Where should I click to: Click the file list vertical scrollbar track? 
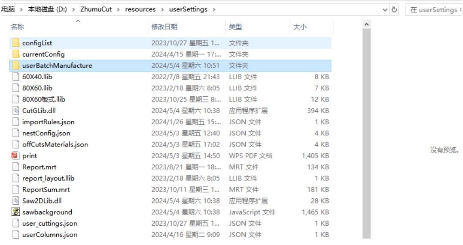point(366,132)
